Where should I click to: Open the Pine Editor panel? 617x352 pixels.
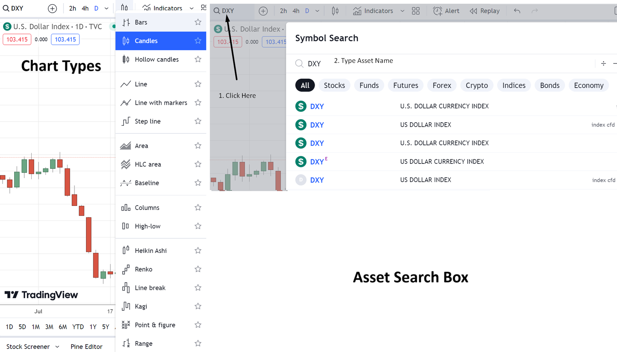[86, 347]
